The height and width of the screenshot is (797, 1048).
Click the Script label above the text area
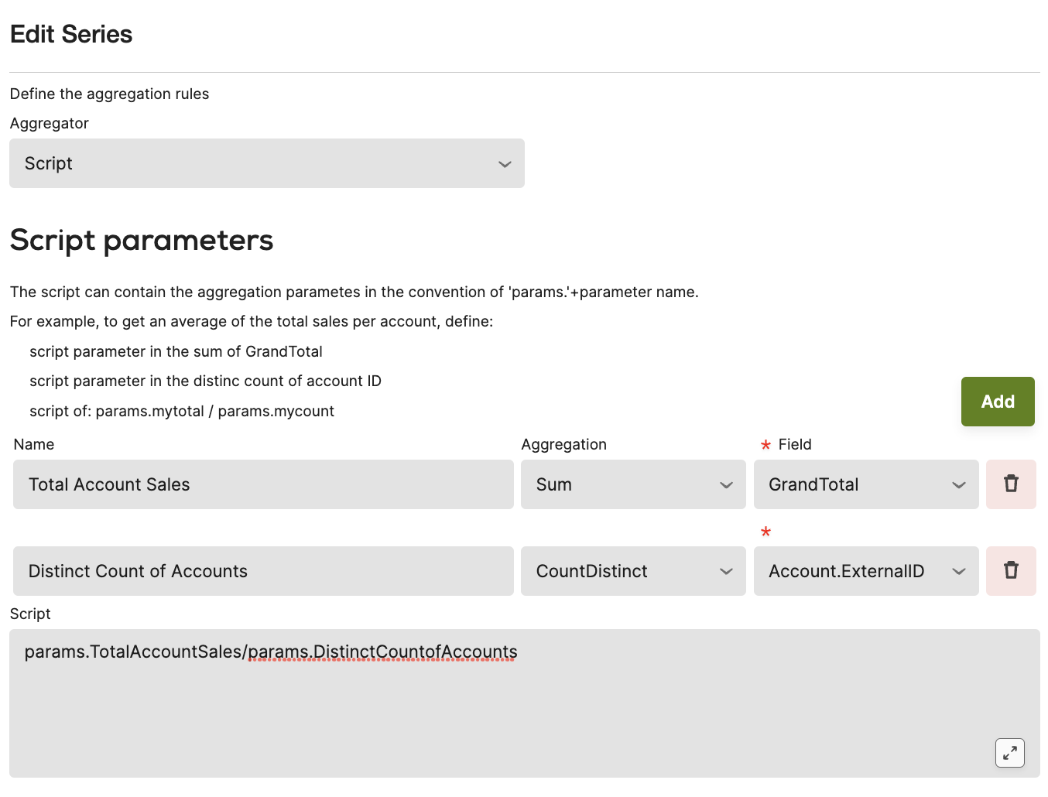coord(30,614)
